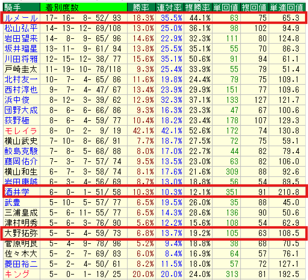Select the 42.1% win rate cell for モレイラ
This screenshot has height=280, width=308.
pyautogui.click(x=141, y=131)
